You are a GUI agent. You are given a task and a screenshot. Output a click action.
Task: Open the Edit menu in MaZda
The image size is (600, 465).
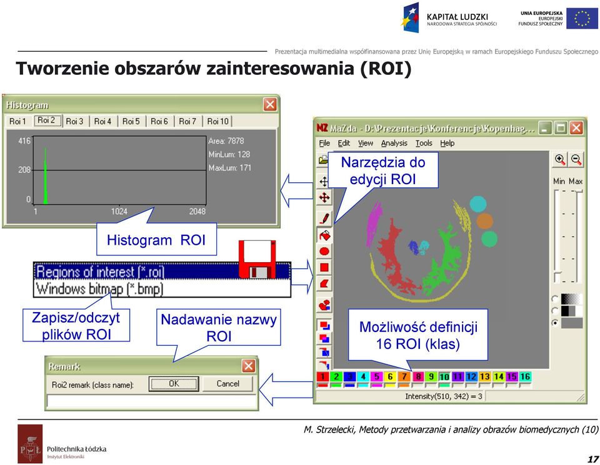(344, 144)
